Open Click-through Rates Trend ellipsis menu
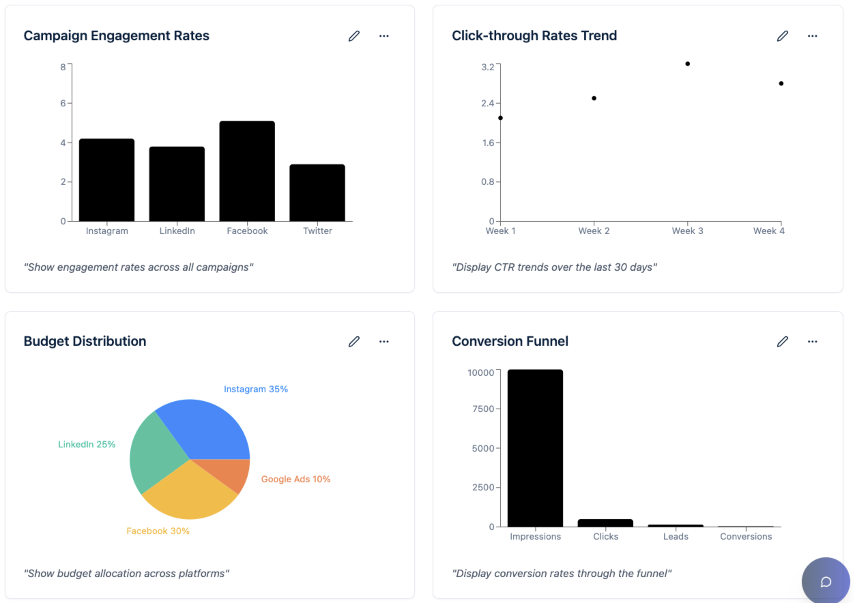 [812, 36]
